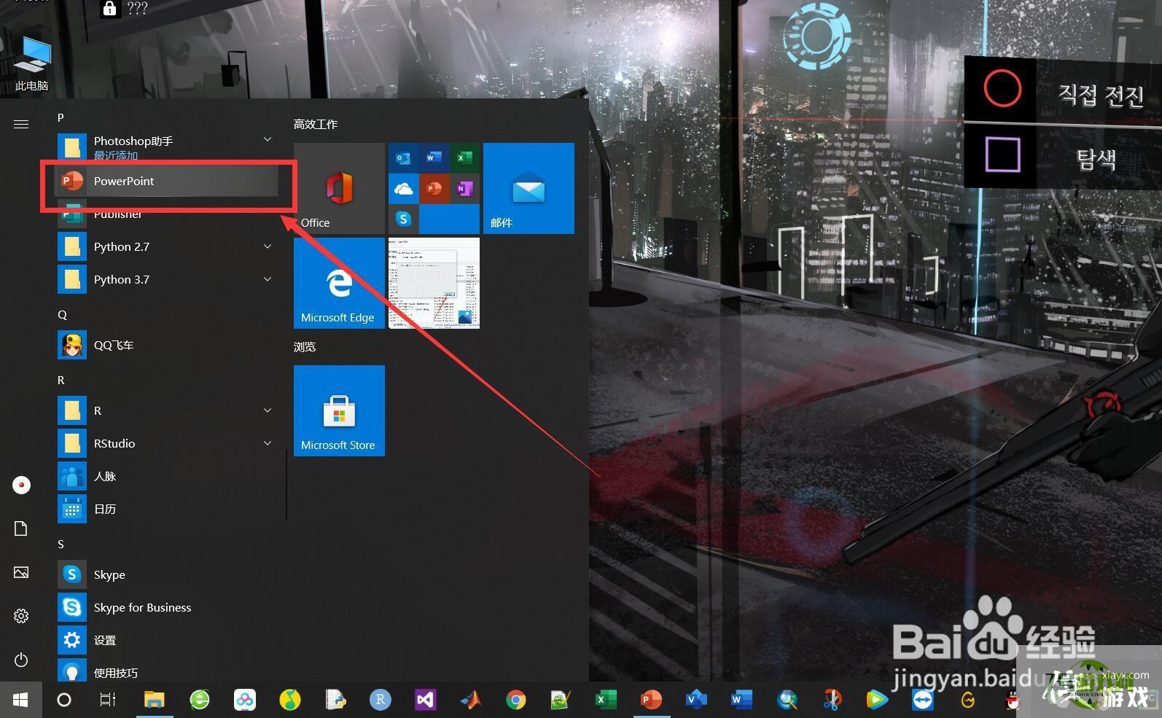Open OneDrive in the Office tile group
Image resolution: width=1162 pixels, height=718 pixels.
pos(403,189)
